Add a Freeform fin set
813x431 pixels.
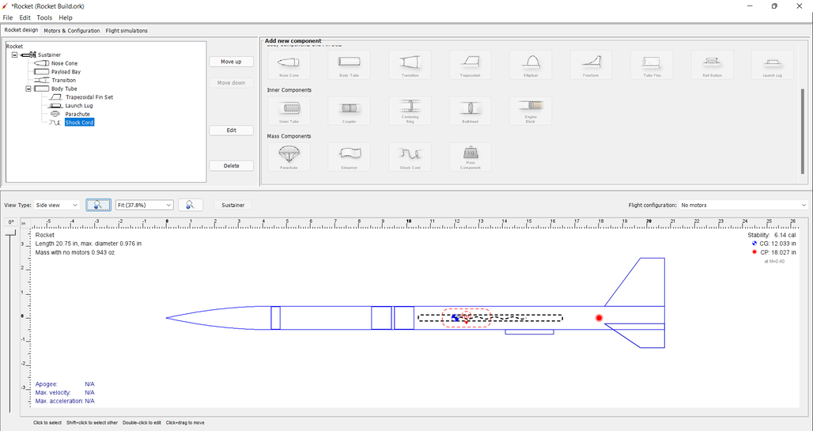[x=591, y=65]
